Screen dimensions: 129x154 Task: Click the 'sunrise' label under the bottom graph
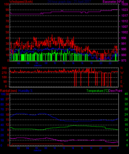click(37, 150)
